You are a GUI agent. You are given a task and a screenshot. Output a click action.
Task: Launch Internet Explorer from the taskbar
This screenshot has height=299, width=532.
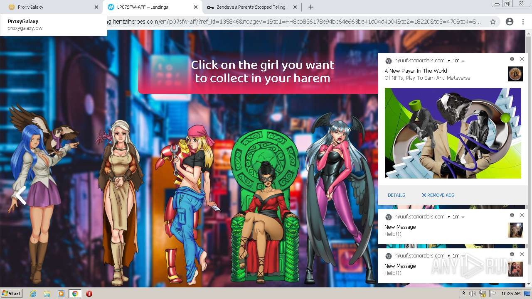(33, 294)
